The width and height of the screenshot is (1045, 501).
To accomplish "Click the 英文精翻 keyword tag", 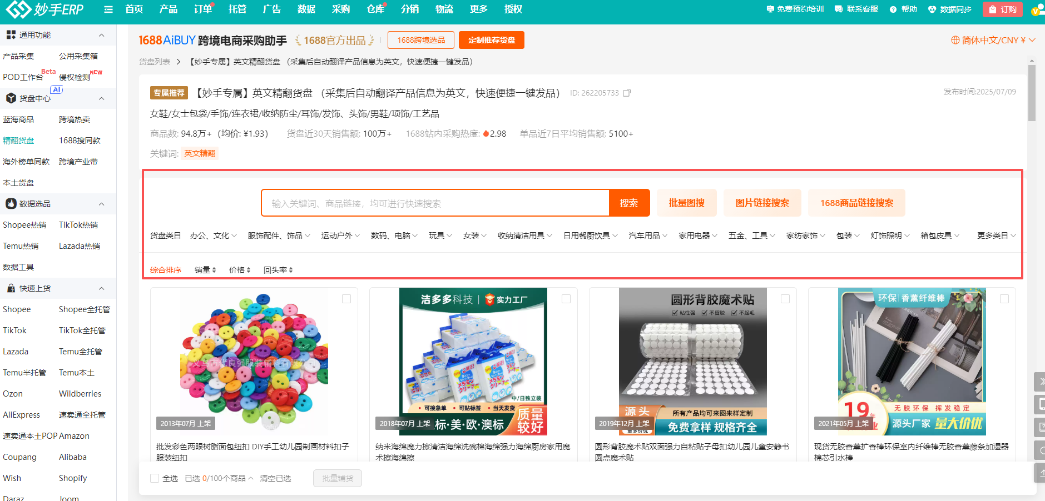I will [200, 153].
